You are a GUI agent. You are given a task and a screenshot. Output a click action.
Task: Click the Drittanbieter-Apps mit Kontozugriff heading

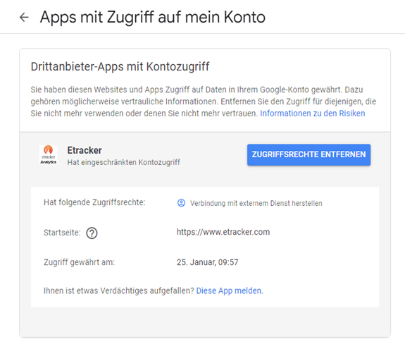tap(120, 66)
